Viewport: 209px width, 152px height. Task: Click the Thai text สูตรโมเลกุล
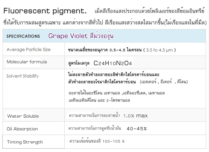[79, 63]
